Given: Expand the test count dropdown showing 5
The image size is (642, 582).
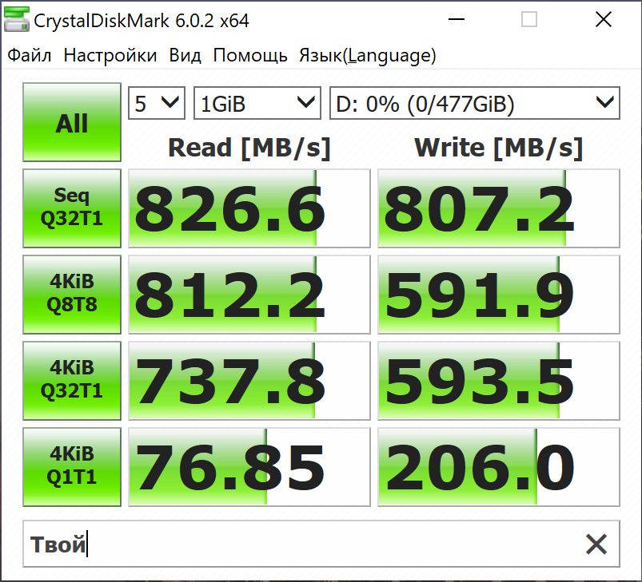Looking at the screenshot, I should click(x=157, y=103).
